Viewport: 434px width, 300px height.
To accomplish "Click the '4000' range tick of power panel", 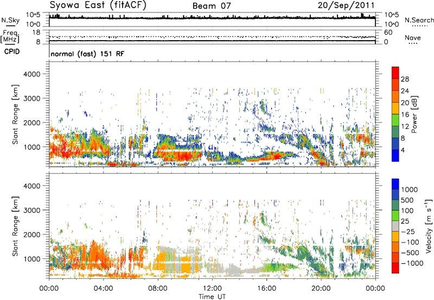I will coord(32,74).
